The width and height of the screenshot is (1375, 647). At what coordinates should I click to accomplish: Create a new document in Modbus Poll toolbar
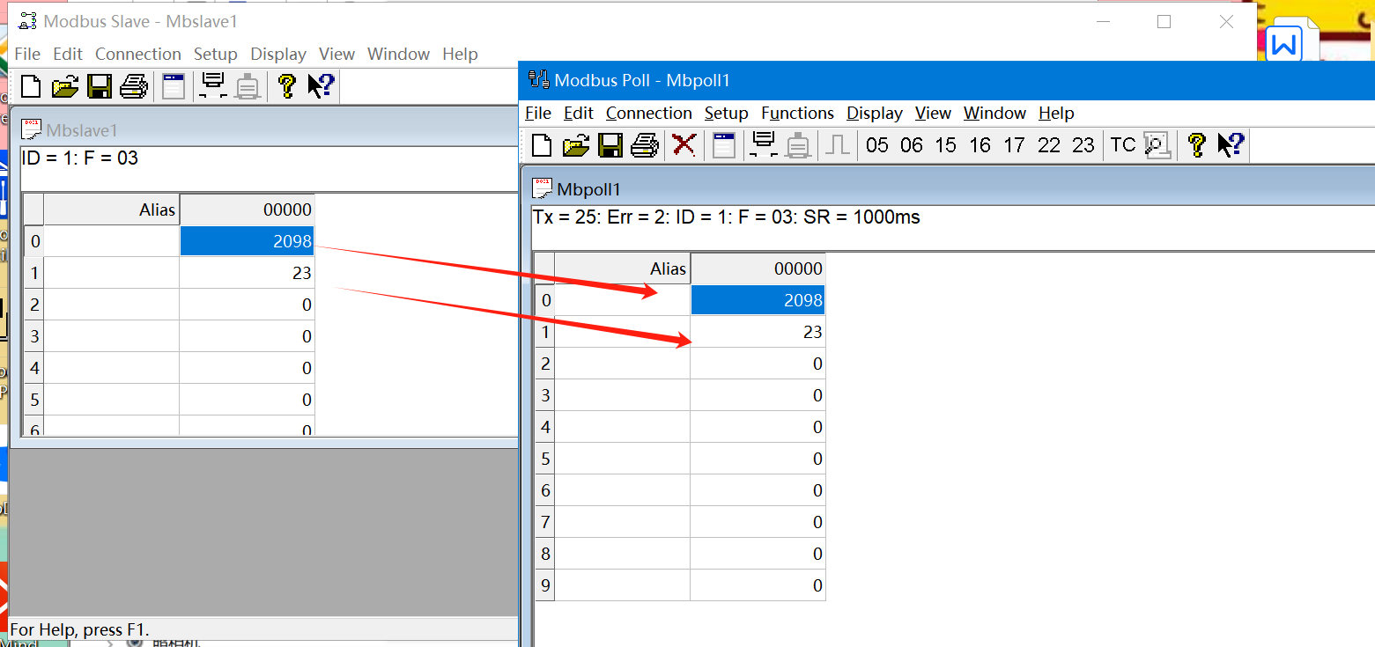pyautogui.click(x=542, y=144)
